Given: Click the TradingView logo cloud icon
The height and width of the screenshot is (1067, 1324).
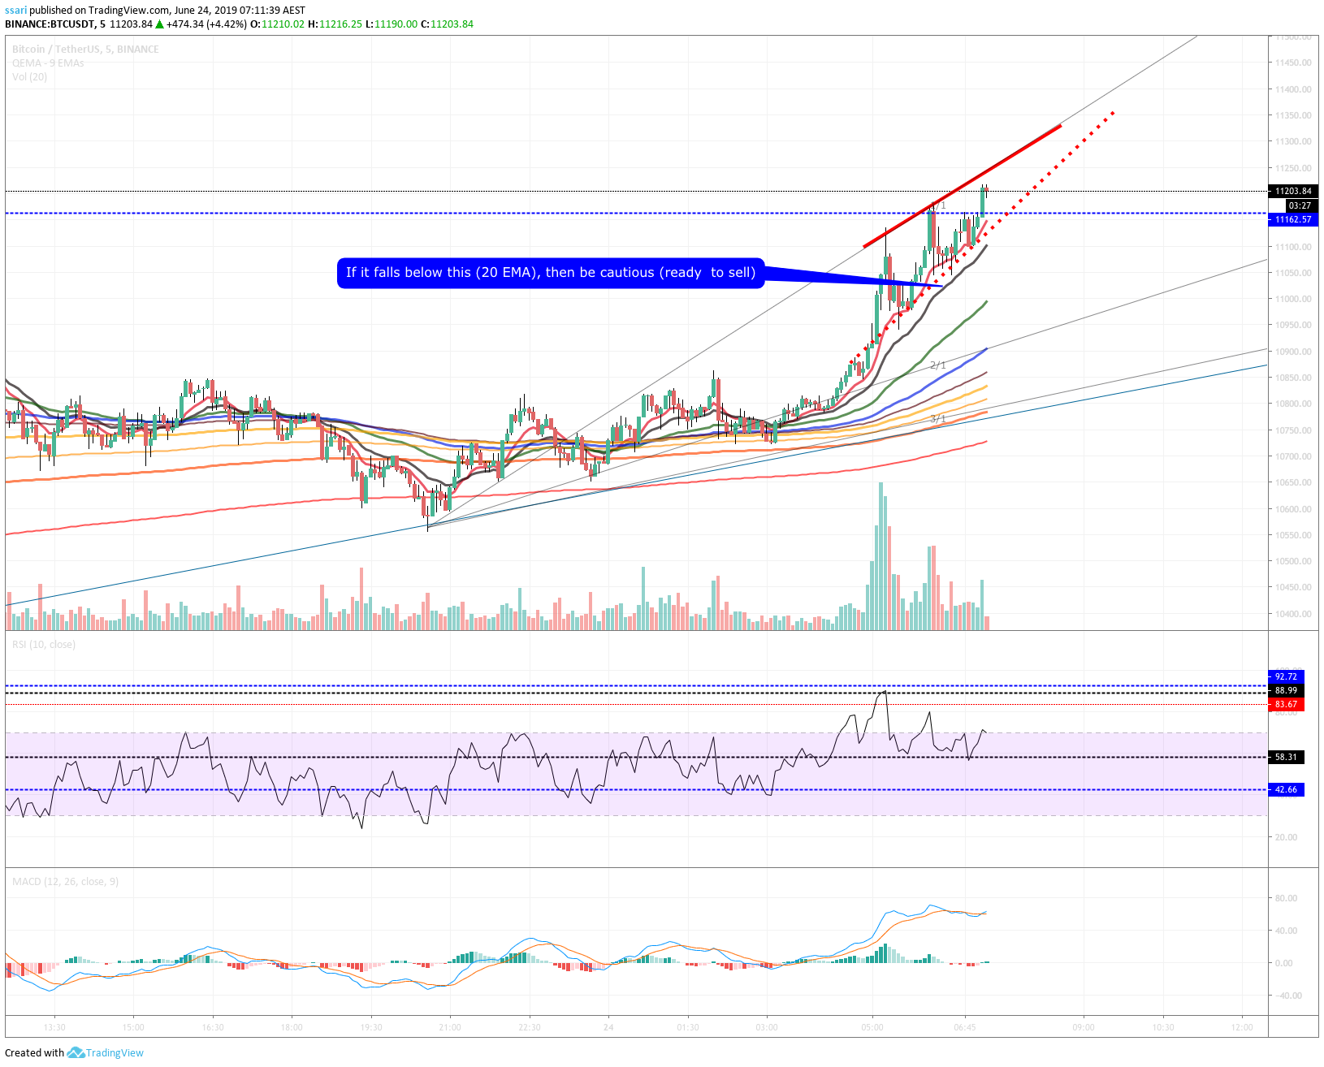Looking at the screenshot, I should click(x=76, y=1052).
